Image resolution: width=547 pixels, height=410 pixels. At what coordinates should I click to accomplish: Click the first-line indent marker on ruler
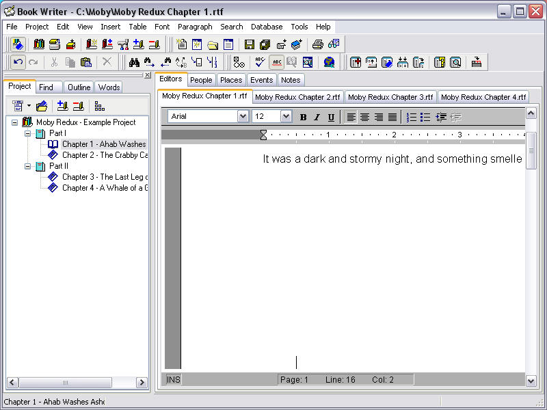pyautogui.click(x=263, y=132)
